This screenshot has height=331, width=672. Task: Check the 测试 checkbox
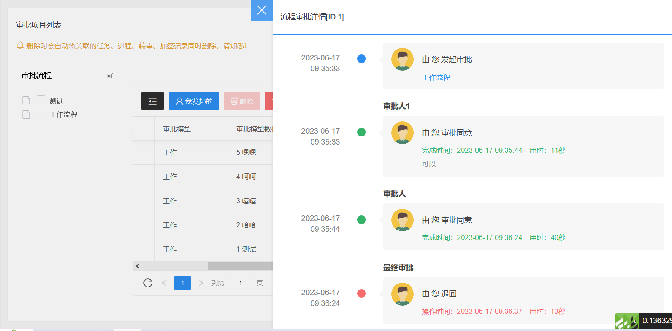pos(41,100)
